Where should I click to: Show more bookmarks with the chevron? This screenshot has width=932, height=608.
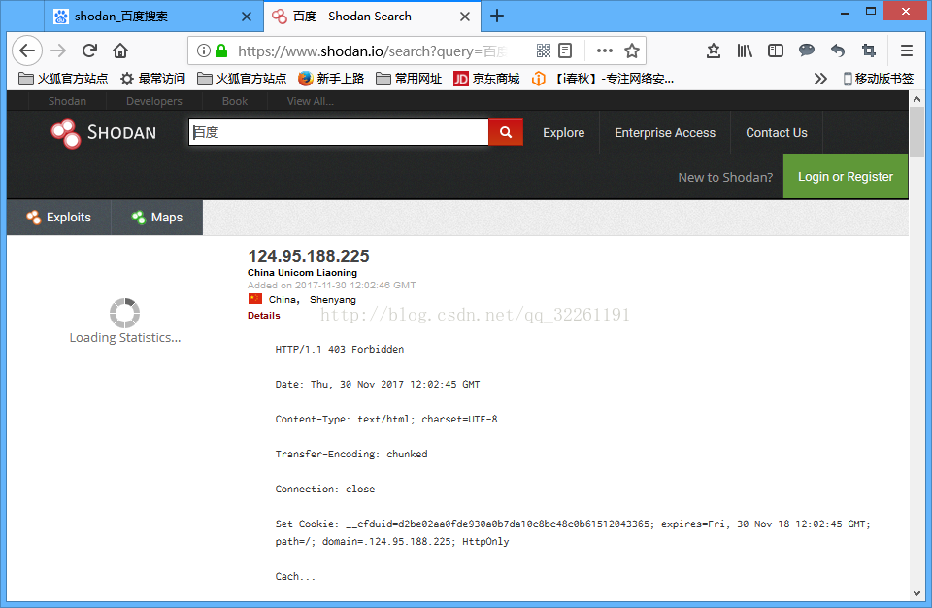820,79
